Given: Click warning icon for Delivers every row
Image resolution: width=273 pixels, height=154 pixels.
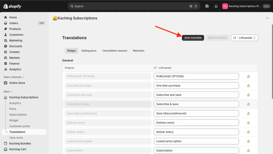Looking at the screenshot, I should tap(249, 123).
